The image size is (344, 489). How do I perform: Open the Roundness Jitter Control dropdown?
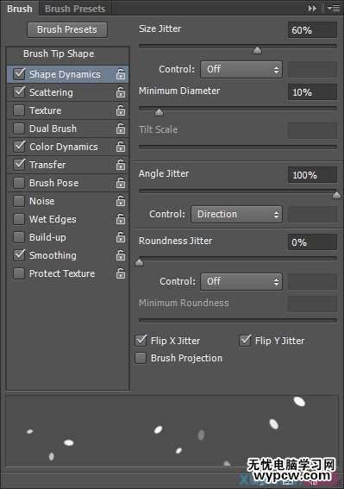[241, 282]
